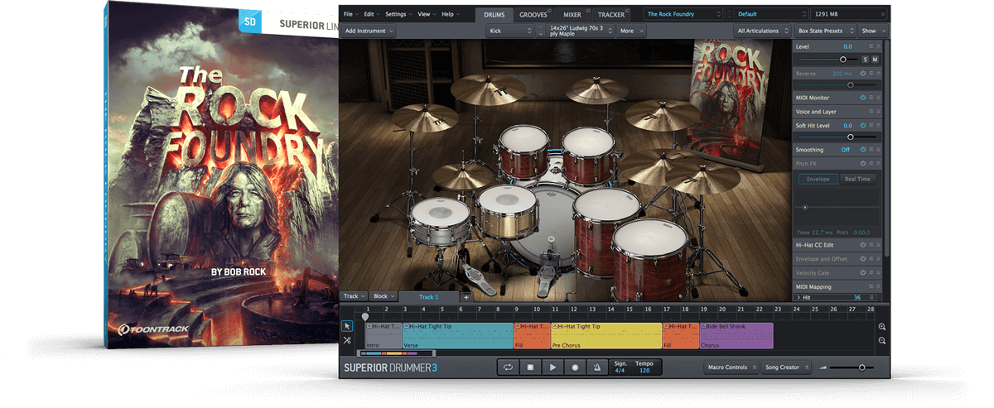This screenshot has height=408, width=994.
Task: Mute the instrument with M button
Action: [x=875, y=60]
